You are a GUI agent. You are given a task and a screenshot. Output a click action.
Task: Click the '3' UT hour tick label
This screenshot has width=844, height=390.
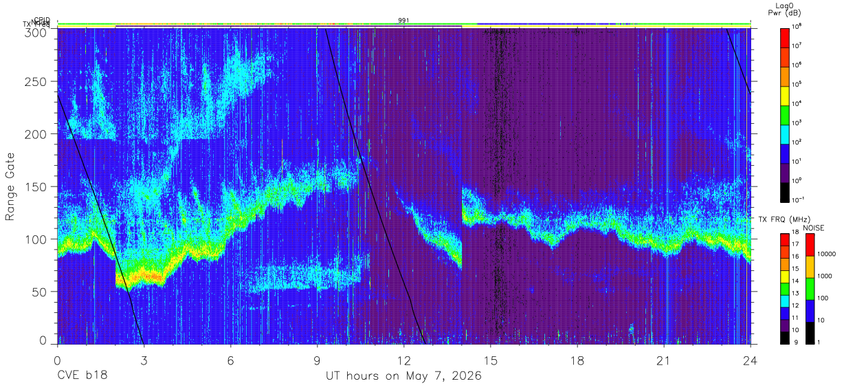[144, 359]
